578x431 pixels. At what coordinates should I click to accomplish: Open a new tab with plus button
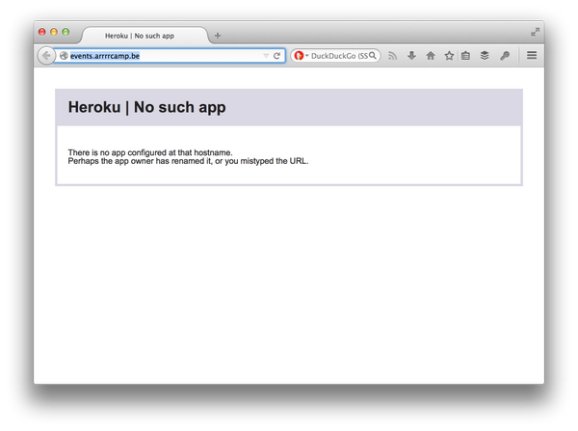(x=218, y=36)
